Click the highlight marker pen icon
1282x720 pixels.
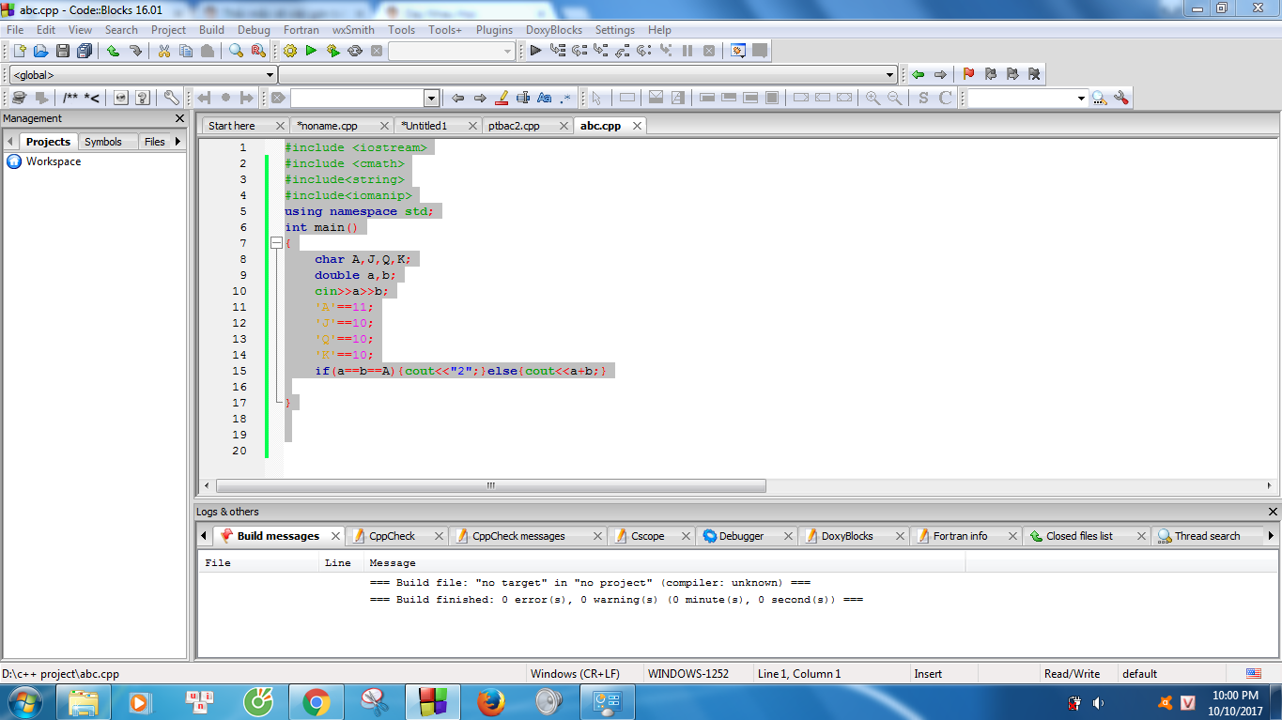coord(502,98)
